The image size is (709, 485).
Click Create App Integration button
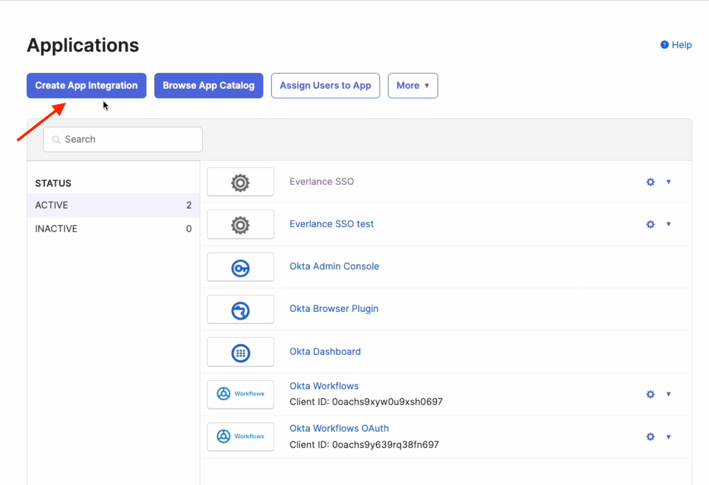point(87,85)
